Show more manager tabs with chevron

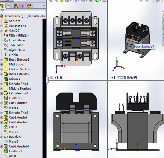pyautogui.click(x=44, y=6)
